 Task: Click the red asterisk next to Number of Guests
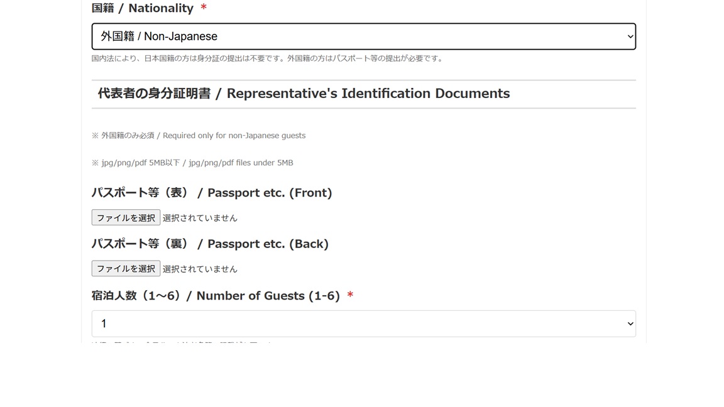[x=350, y=296]
